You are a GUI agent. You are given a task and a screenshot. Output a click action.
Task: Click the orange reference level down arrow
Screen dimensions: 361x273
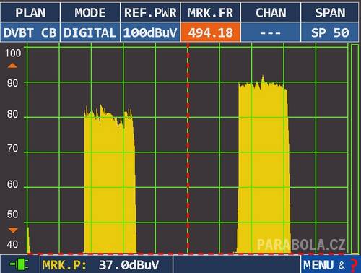(x=13, y=230)
